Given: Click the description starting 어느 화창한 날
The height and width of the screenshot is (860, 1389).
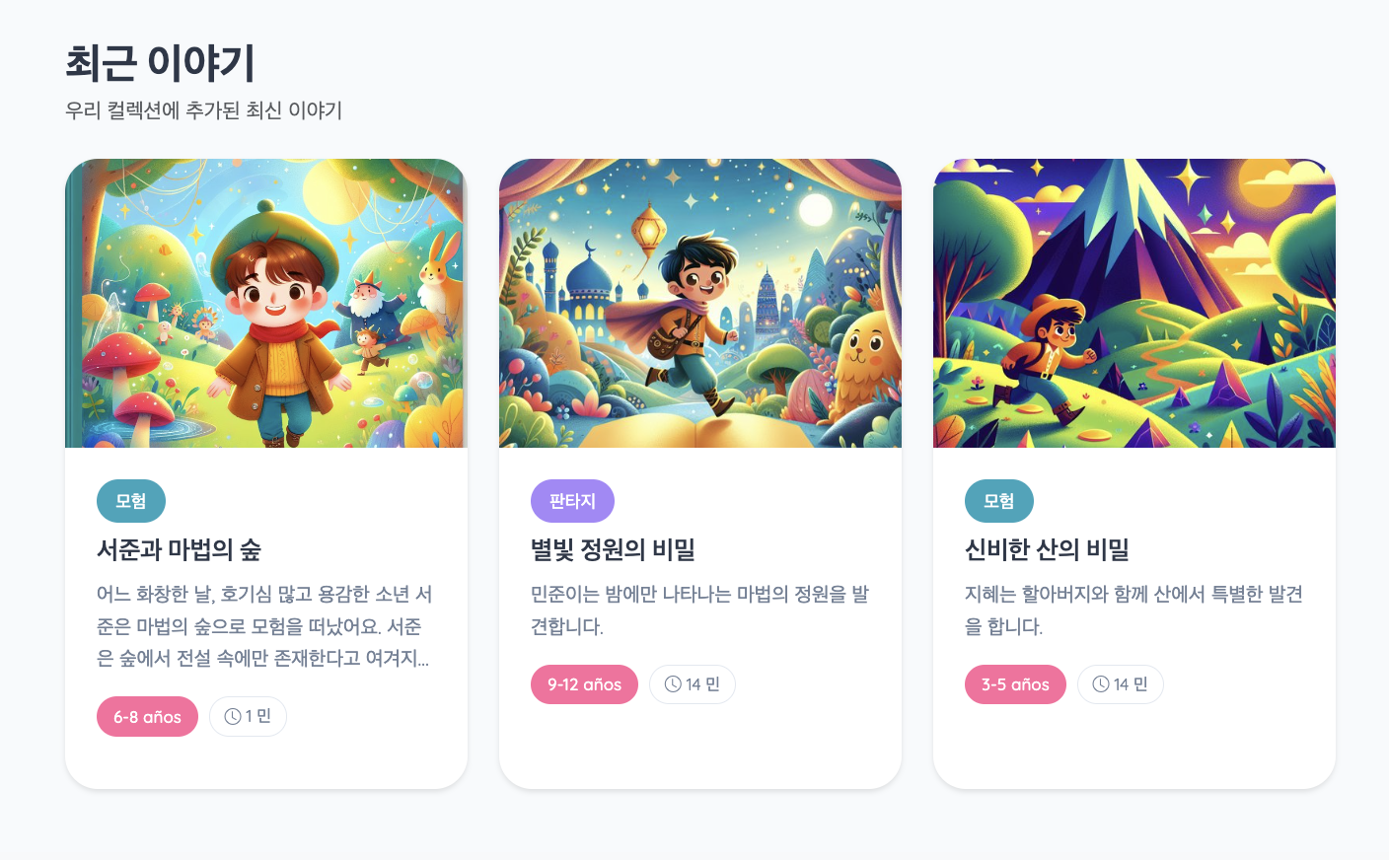Looking at the screenshot, I should [264, 626].
